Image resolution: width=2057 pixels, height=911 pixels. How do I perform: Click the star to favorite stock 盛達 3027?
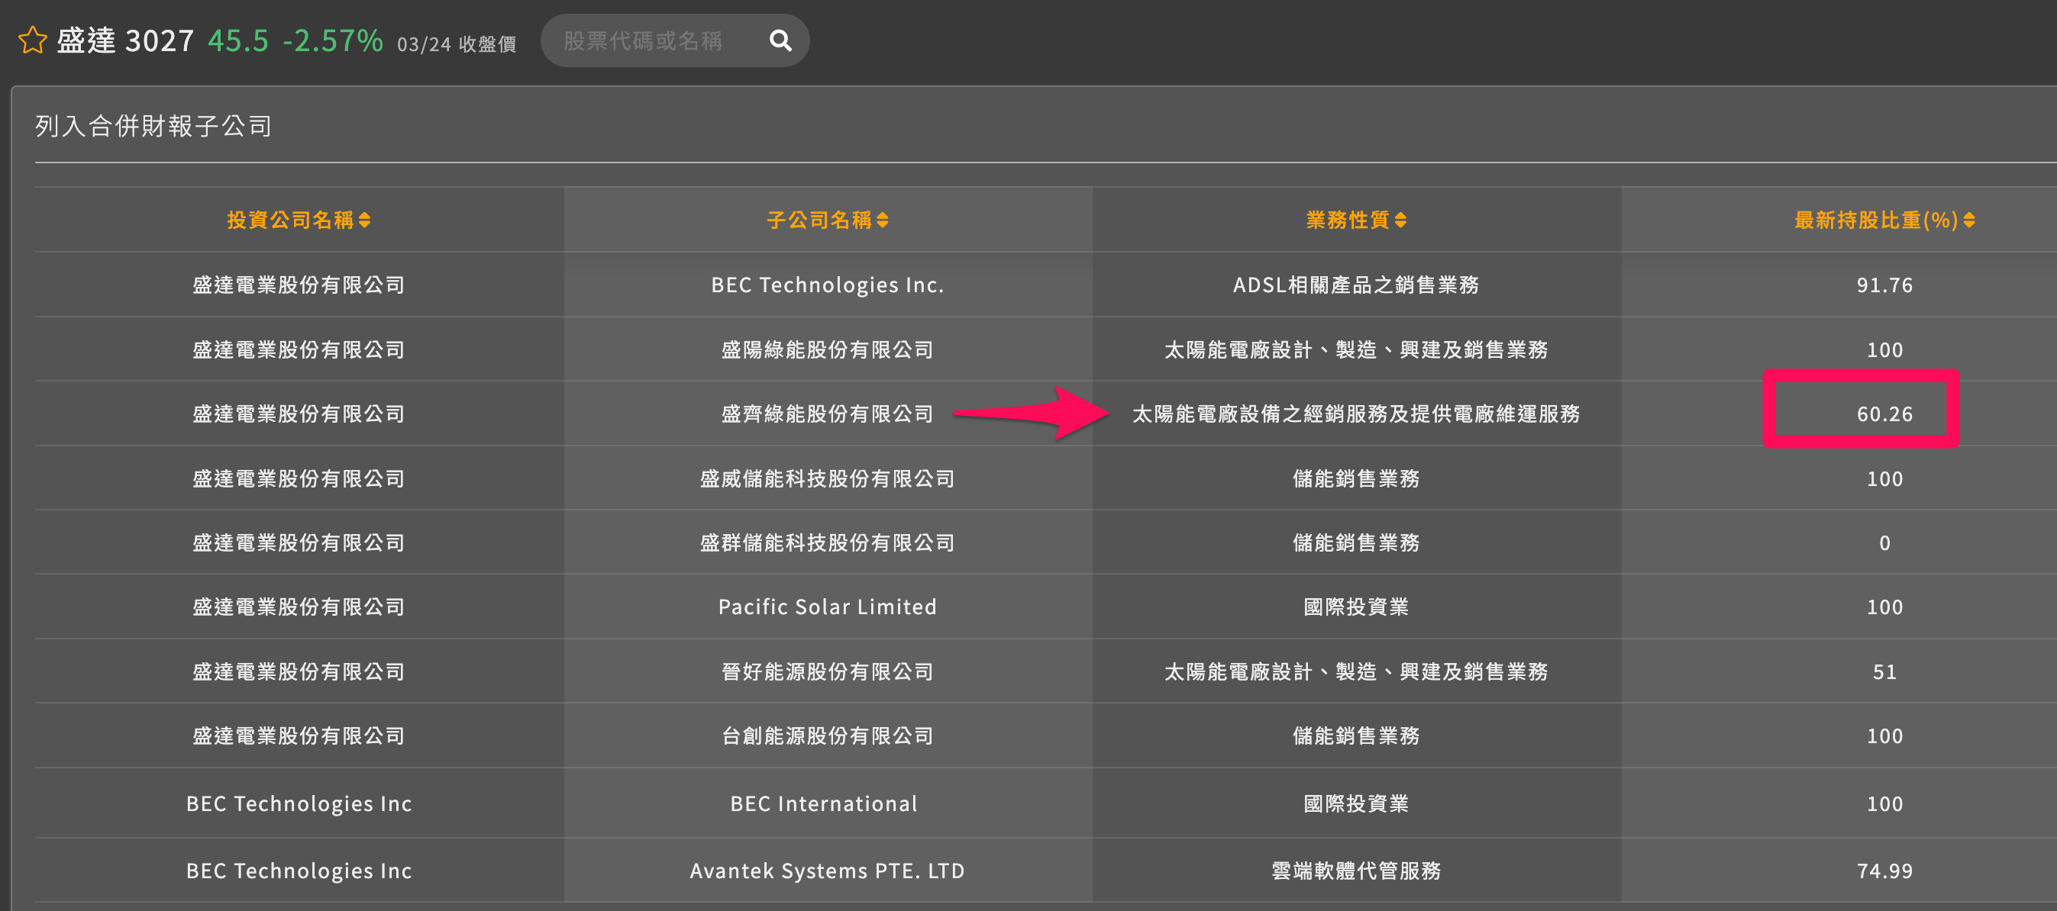[x=33, y=40]
